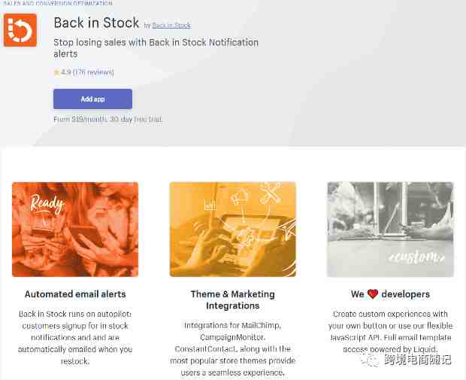Click the Sales and Conversion Optimization category link
The width and height of the screenshot is (466, 380).
[x=59, y=3]
